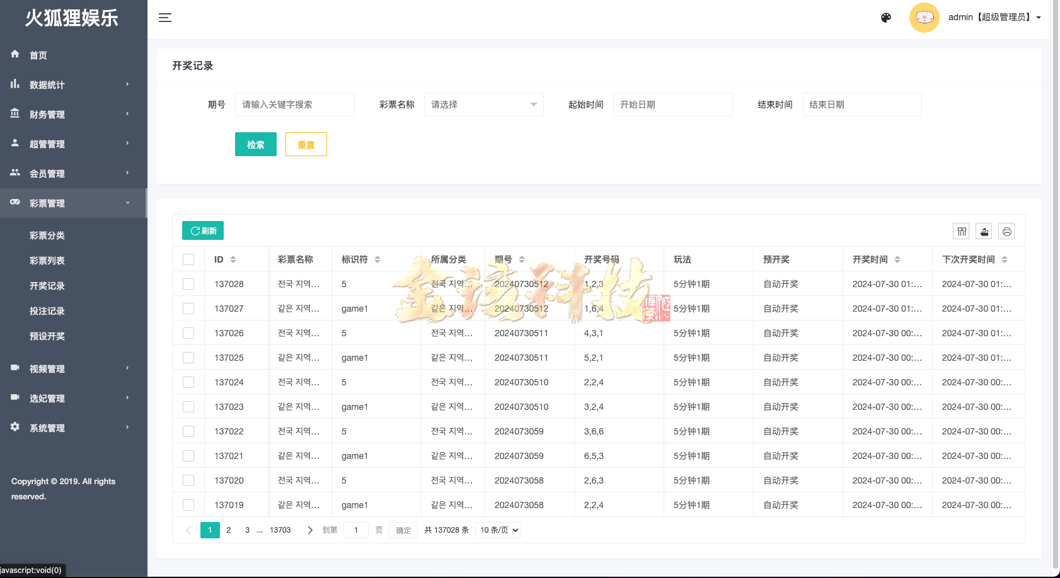Expand the admin 超级管理员 account menu

click(x=993, y=17)
